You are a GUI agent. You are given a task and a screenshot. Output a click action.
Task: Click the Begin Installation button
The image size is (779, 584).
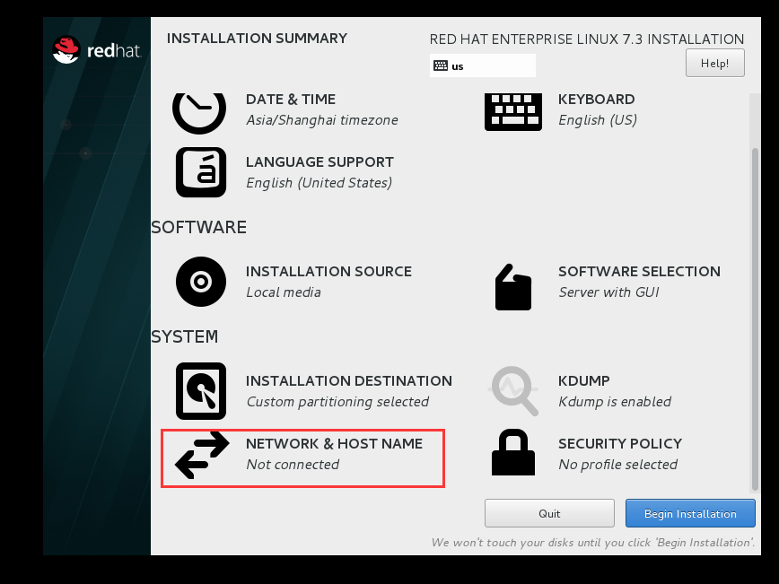pyautogui.click(x=690, y=513)
